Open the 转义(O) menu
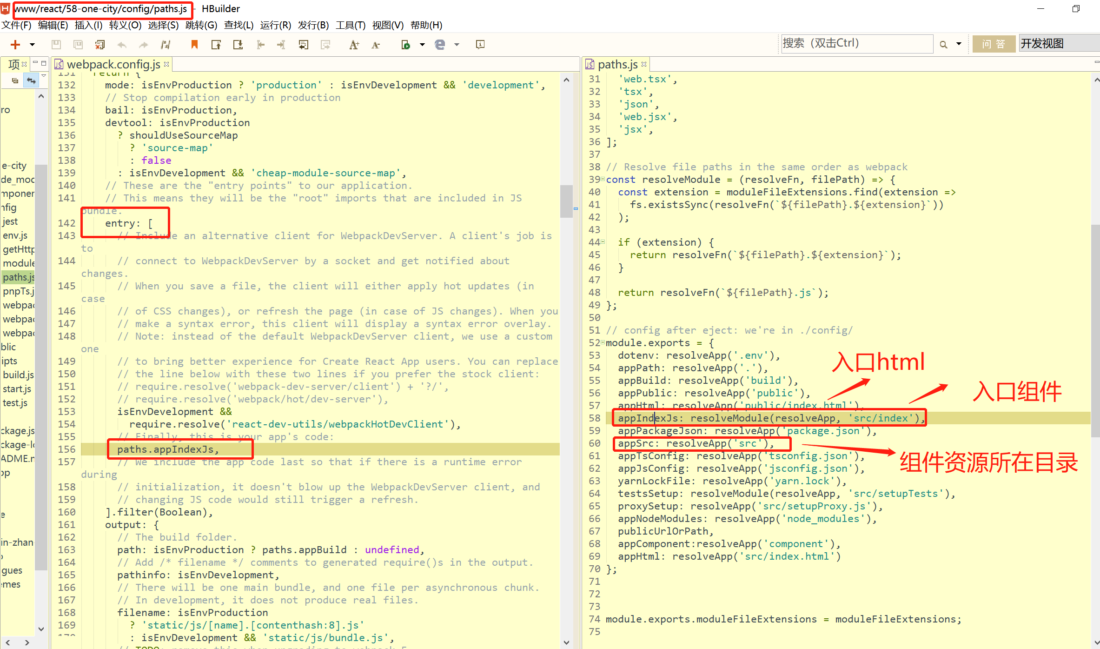Screen dimensions: 1100x649 [125, 25]
